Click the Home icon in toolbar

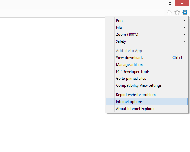pyautogui.click(x=169, y=12)
